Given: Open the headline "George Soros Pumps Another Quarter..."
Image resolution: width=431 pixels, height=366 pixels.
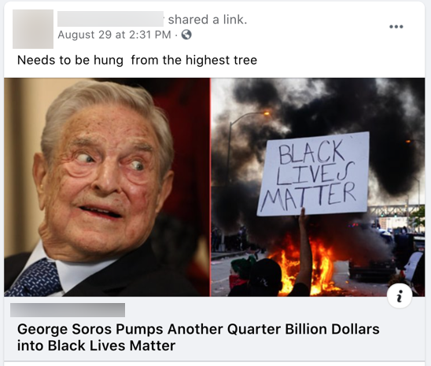Looking at the screenshot, I should coord(198,337).
